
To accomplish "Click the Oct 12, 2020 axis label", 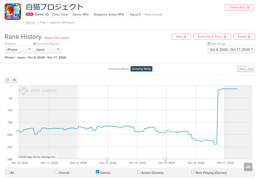I will tap(79, 163).
